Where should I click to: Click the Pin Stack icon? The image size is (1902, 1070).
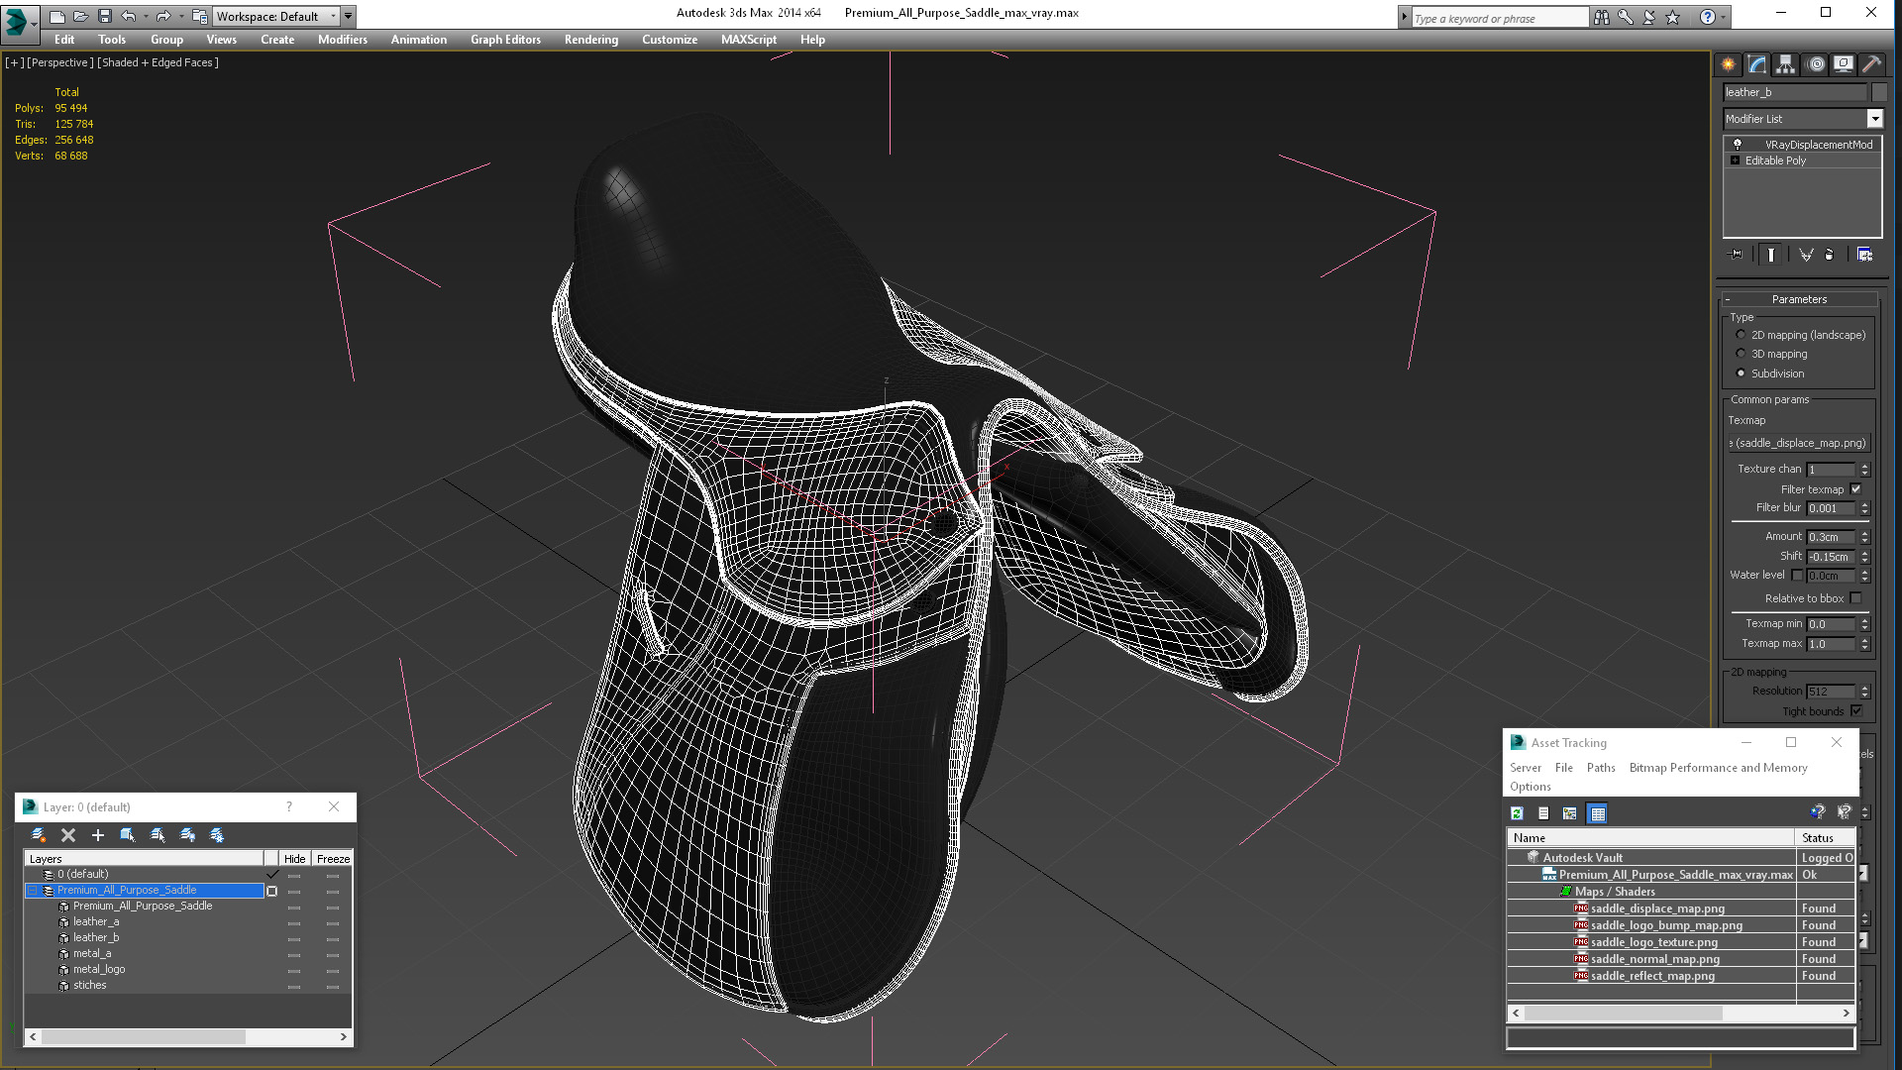pyautogui.click(x=1736, y=255)
